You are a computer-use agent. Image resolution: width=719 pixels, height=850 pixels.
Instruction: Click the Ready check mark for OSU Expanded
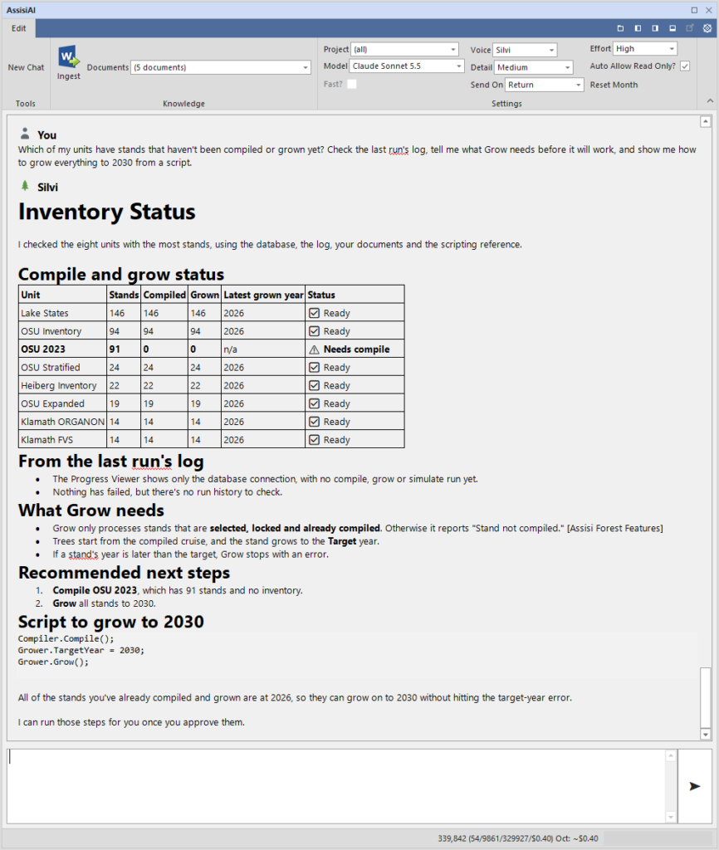click(x=314, y=404)
